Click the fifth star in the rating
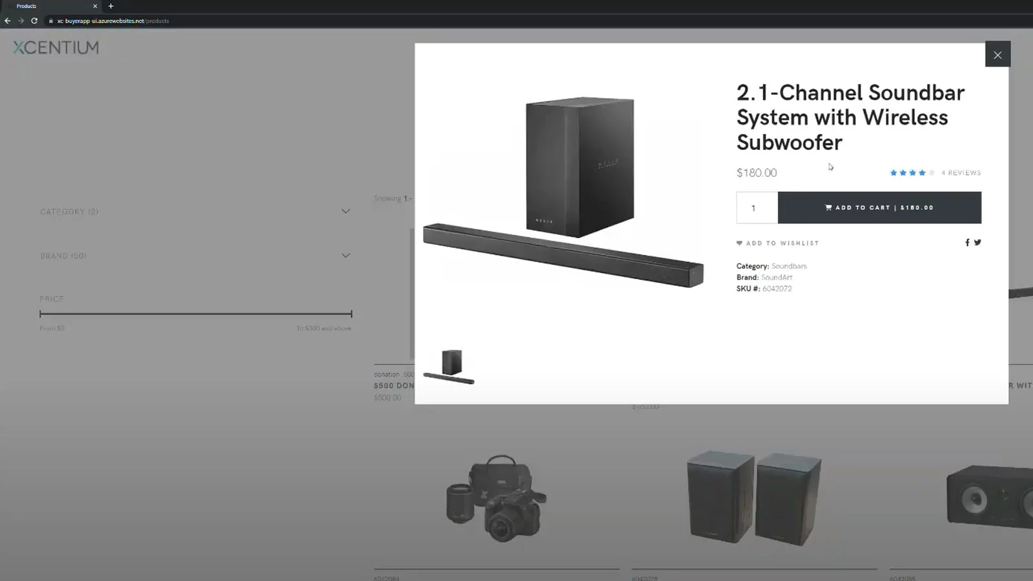 click(931, 172)
